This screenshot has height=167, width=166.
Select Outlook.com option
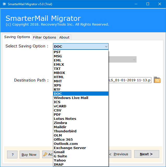(81, 144)
